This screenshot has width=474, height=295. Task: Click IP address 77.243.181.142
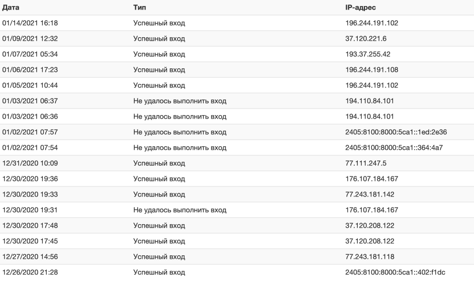(370, 194)
